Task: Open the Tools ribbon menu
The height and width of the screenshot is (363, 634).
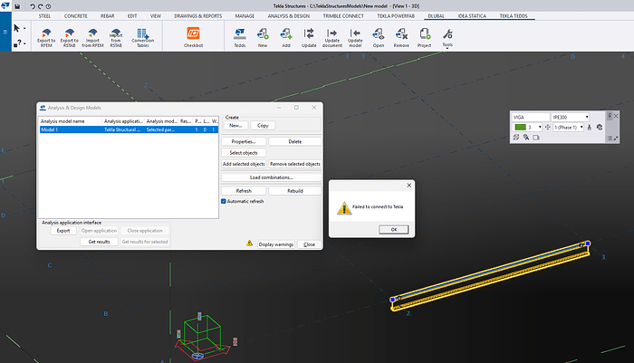Action: pos(447,38)
